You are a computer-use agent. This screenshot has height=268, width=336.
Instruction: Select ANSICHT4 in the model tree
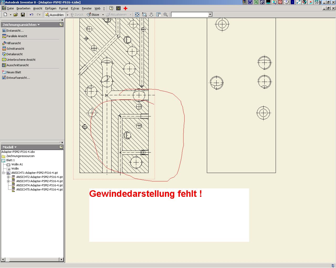click(39, 185)
